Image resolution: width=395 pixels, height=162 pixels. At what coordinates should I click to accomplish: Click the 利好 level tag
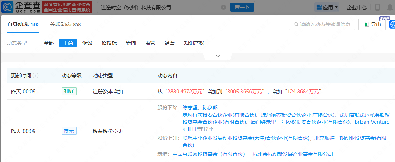69,92
